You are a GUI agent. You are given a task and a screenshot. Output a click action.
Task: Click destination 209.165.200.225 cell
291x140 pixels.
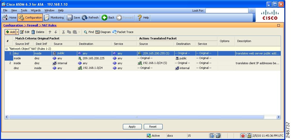pos(91,58)
